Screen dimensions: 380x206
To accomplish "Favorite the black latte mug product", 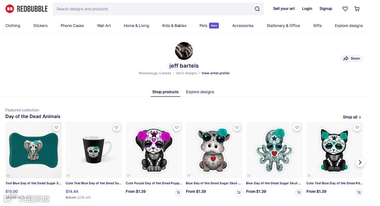I will coord(116,128).
